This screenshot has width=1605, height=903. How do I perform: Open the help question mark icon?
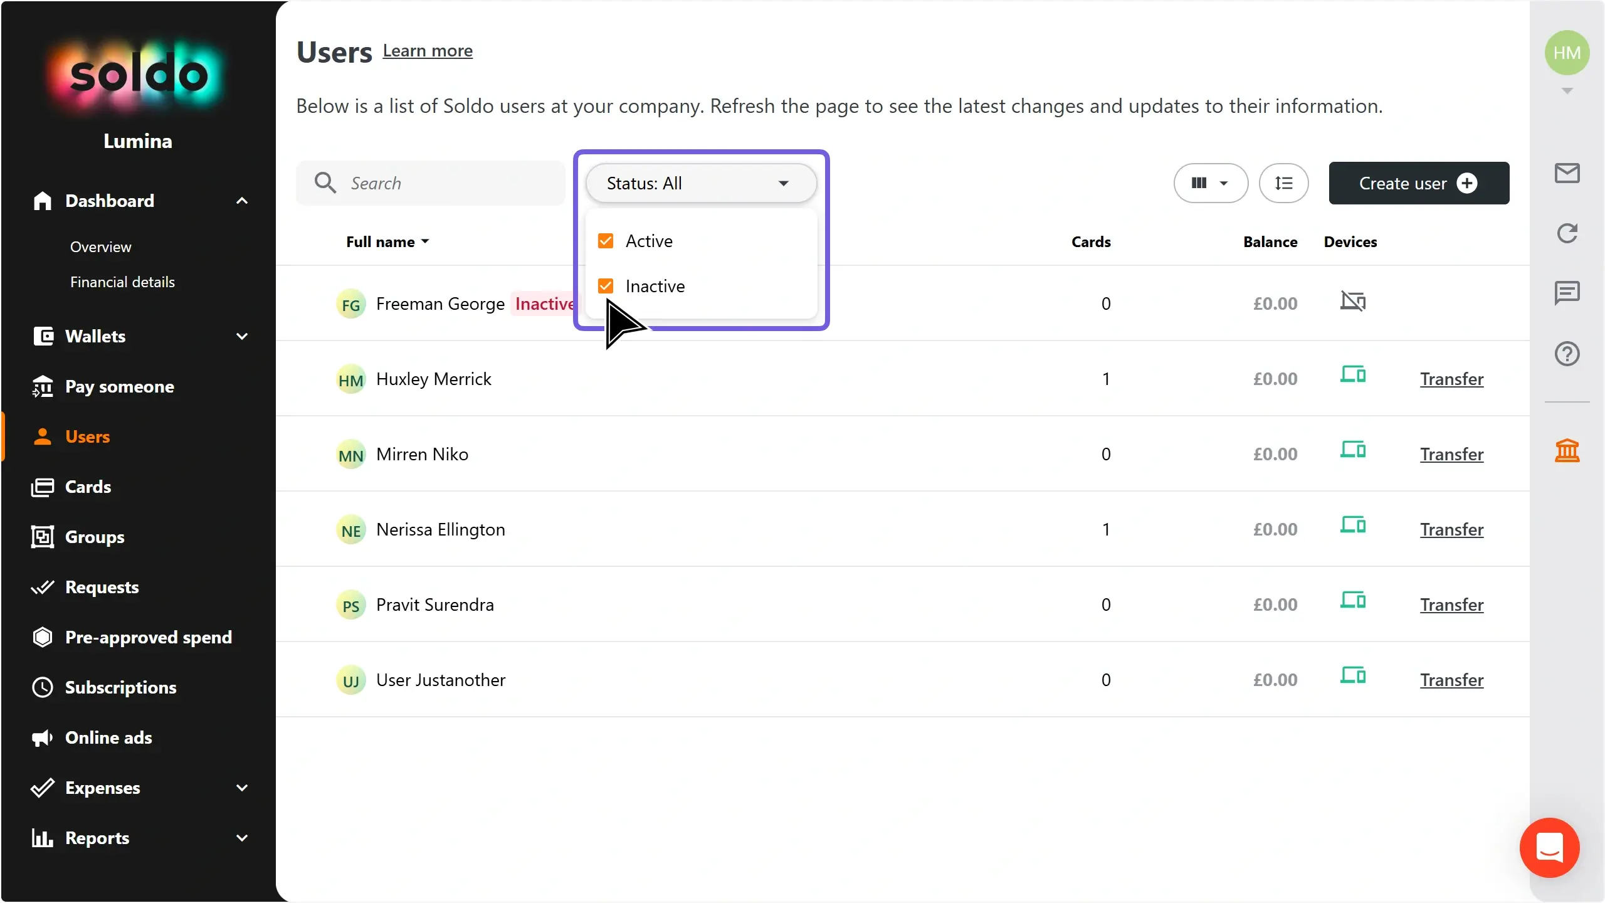click(1567, 354)
